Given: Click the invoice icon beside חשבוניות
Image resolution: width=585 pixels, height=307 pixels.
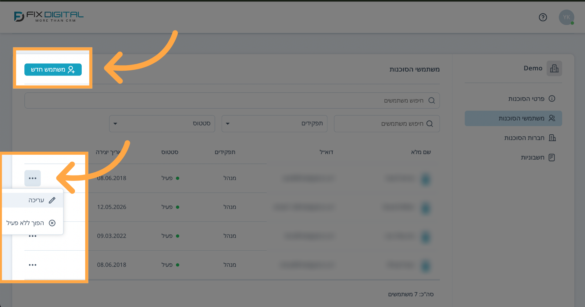Looking at the screenshot, I should pyautogui.click(x=552, y=157).
